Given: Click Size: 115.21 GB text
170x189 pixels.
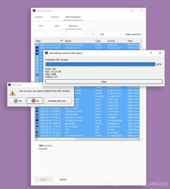Looking at the screenshot, I should click(53, 71).
